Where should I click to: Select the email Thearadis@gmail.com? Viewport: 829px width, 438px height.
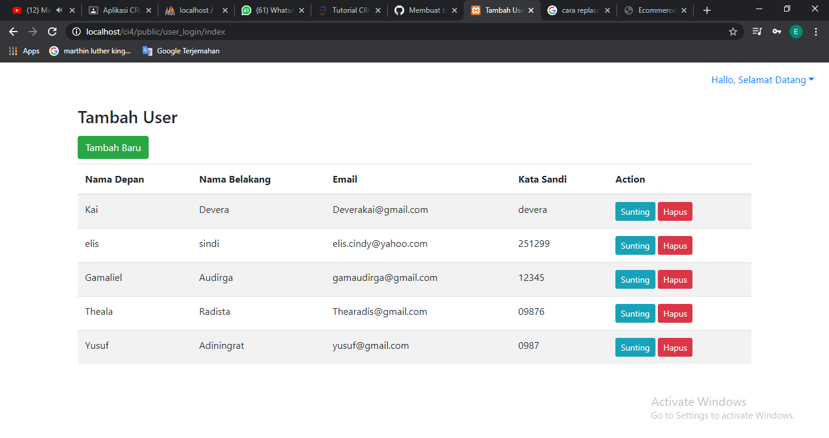click(x=380, y=312)
